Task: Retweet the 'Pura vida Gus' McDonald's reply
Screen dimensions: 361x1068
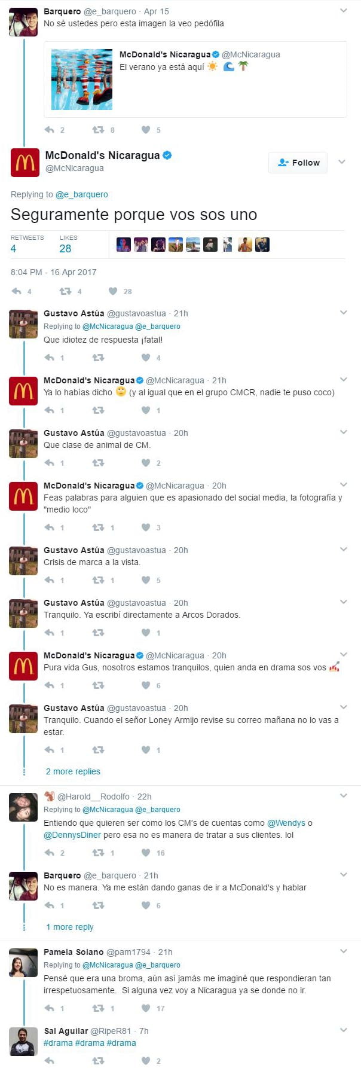Action: (x=98, y=685)
